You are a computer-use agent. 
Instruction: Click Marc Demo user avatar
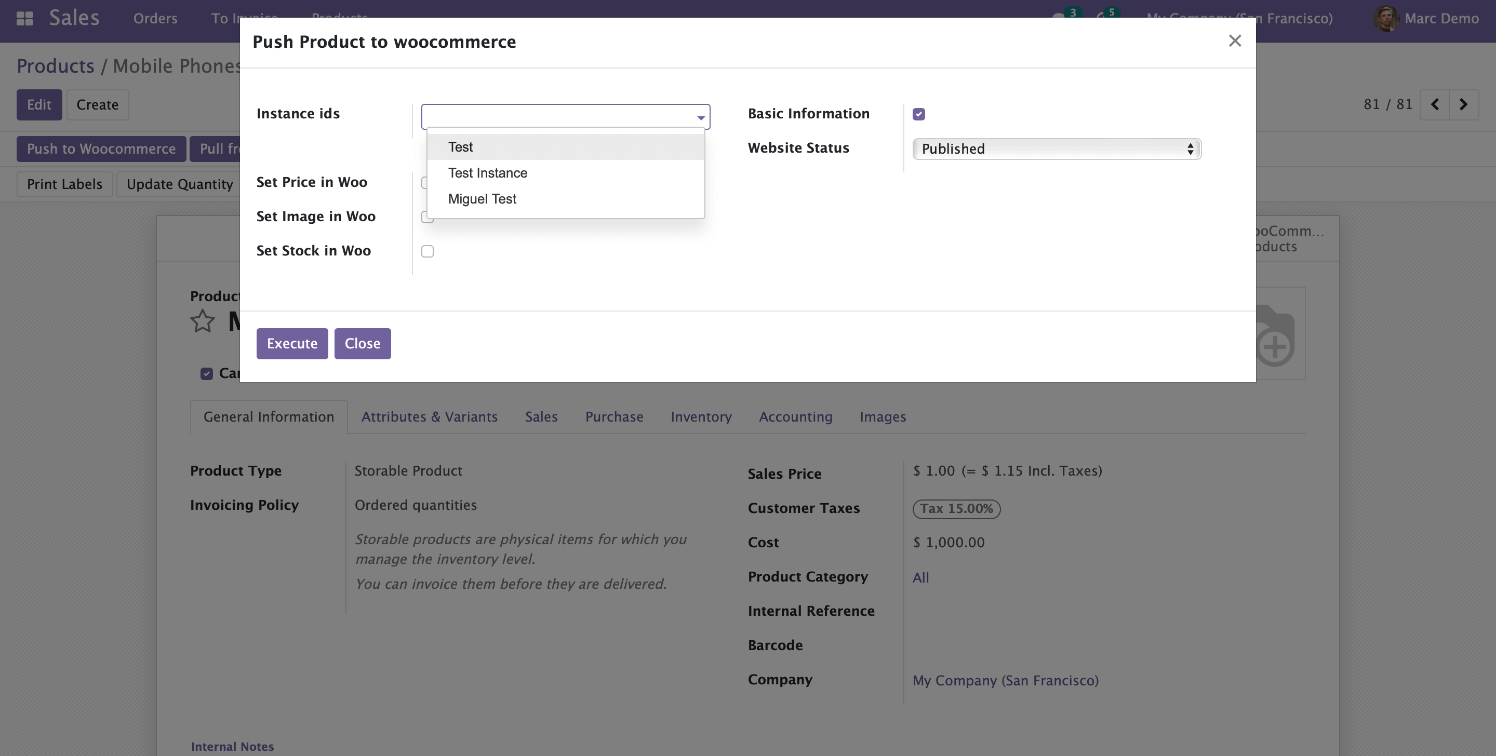click(1386, 19)
